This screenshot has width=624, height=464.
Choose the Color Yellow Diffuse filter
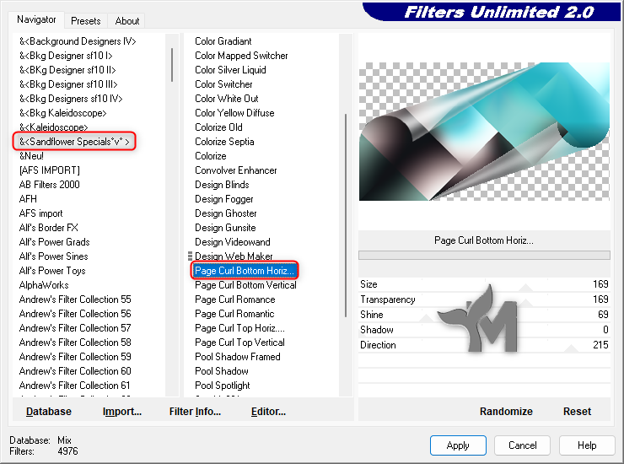click(x=234, y=113)
